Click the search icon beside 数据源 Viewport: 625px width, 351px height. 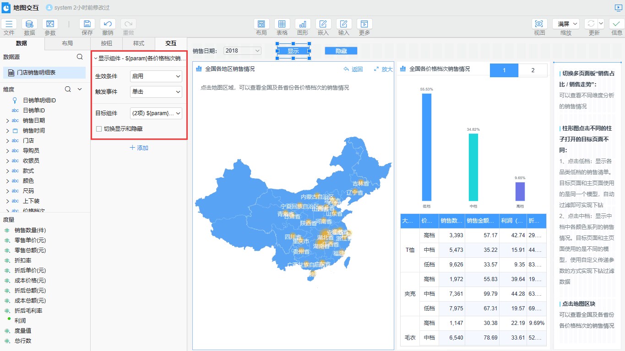coord(80,57)
